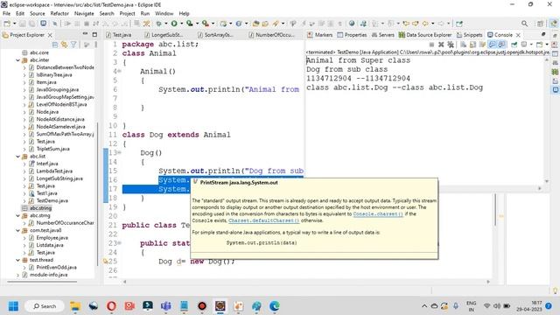Collapse the com.test.java8 package
560x315 pixels.
pos(17,230)
